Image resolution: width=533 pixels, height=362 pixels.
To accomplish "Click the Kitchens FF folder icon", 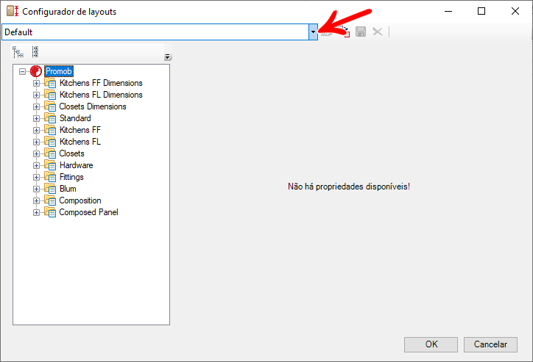I will pyautogui.click(x=50, y=130).
